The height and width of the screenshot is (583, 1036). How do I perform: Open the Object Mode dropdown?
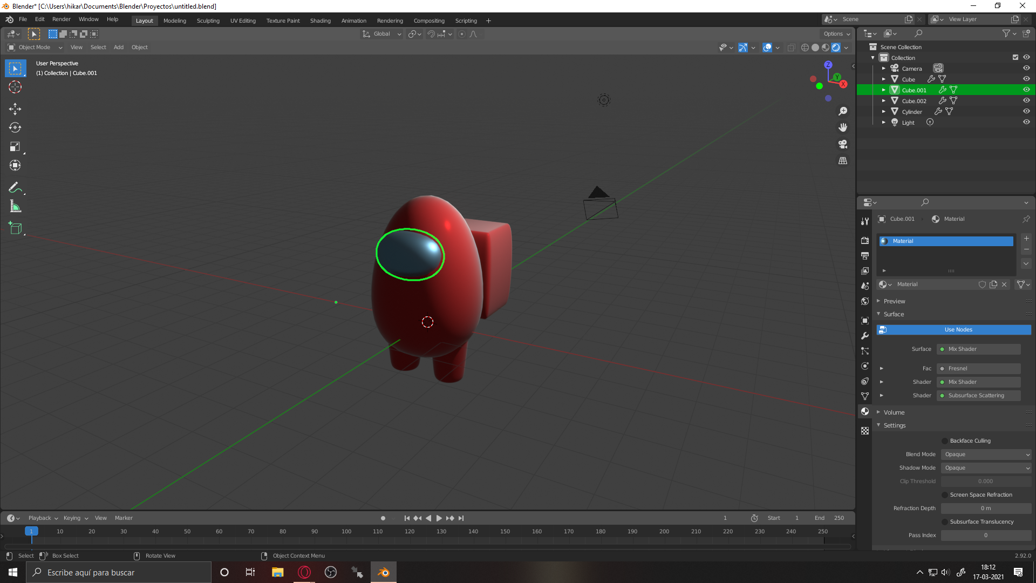(x=36, y=48)
